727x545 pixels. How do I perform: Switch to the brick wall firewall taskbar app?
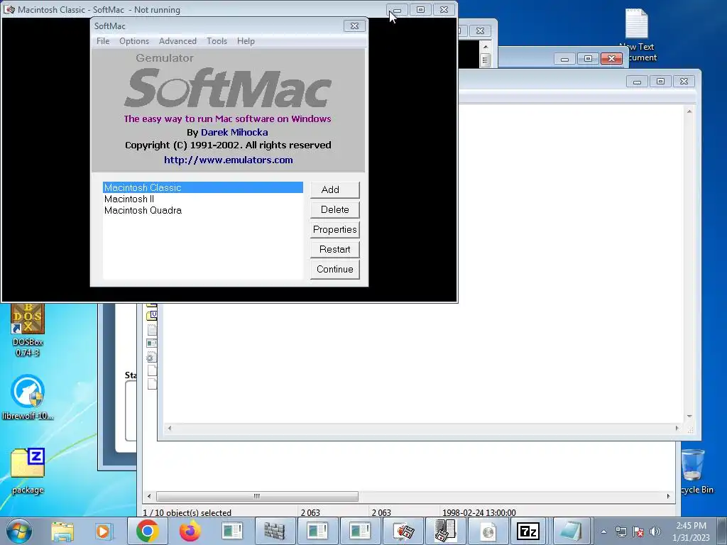[x=275, y=531]
